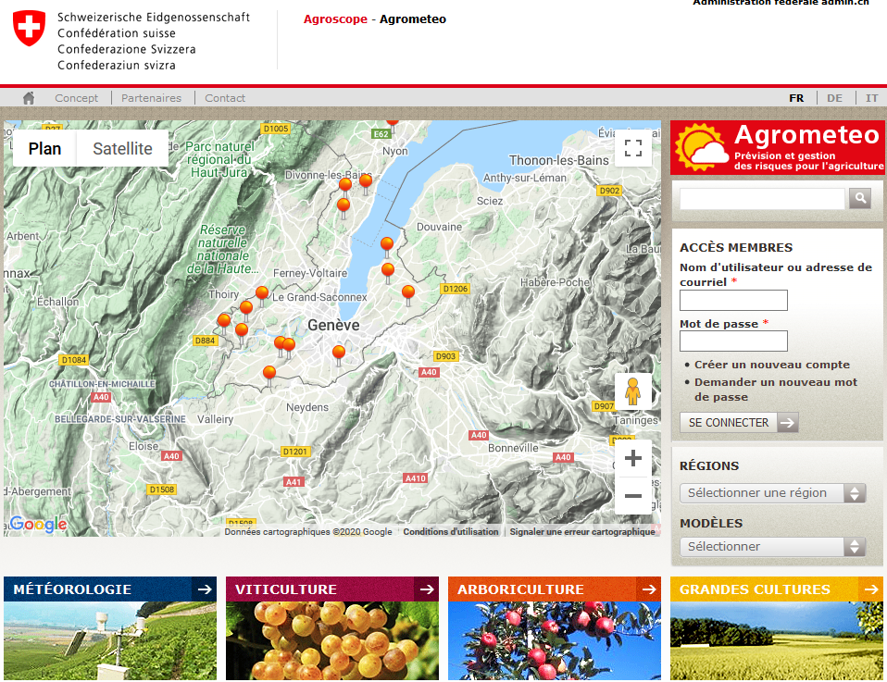Select the station marker near D1206
The height and width of the screenshot is (682, 887).
click(408, 294)
